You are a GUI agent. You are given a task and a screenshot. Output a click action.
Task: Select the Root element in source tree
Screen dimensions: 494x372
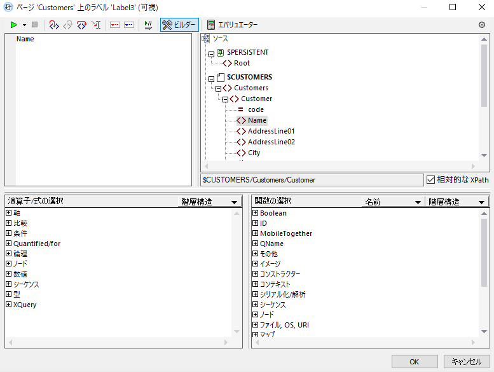[x=242, y=63]
